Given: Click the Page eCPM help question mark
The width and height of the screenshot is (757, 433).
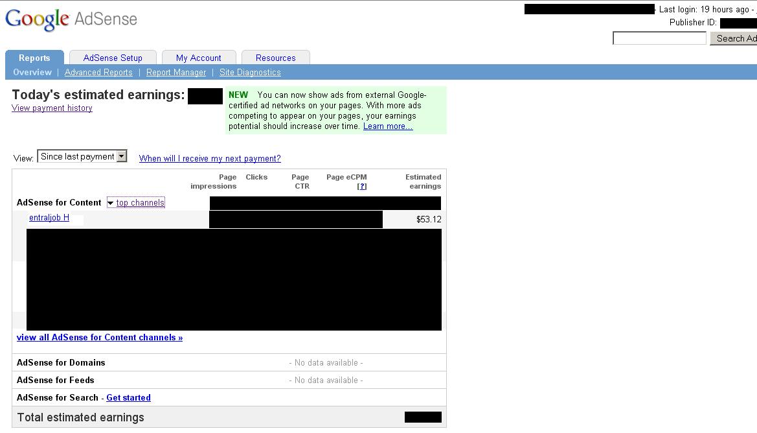Looking at the screenshot, I should [362, 187].
